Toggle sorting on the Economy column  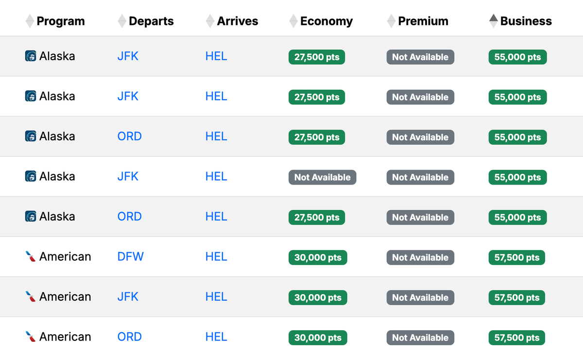click(292, 21)
